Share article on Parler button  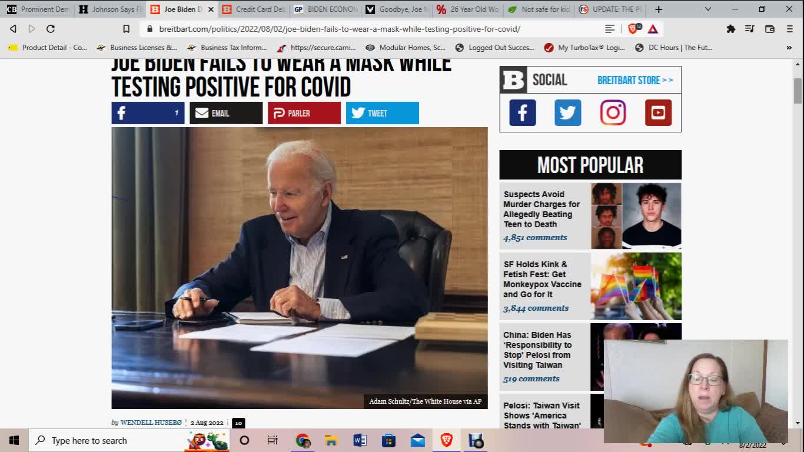pos(304,113)
